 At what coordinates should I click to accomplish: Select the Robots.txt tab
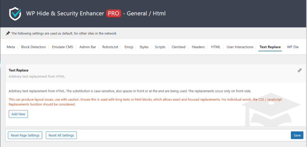(110, 47)
